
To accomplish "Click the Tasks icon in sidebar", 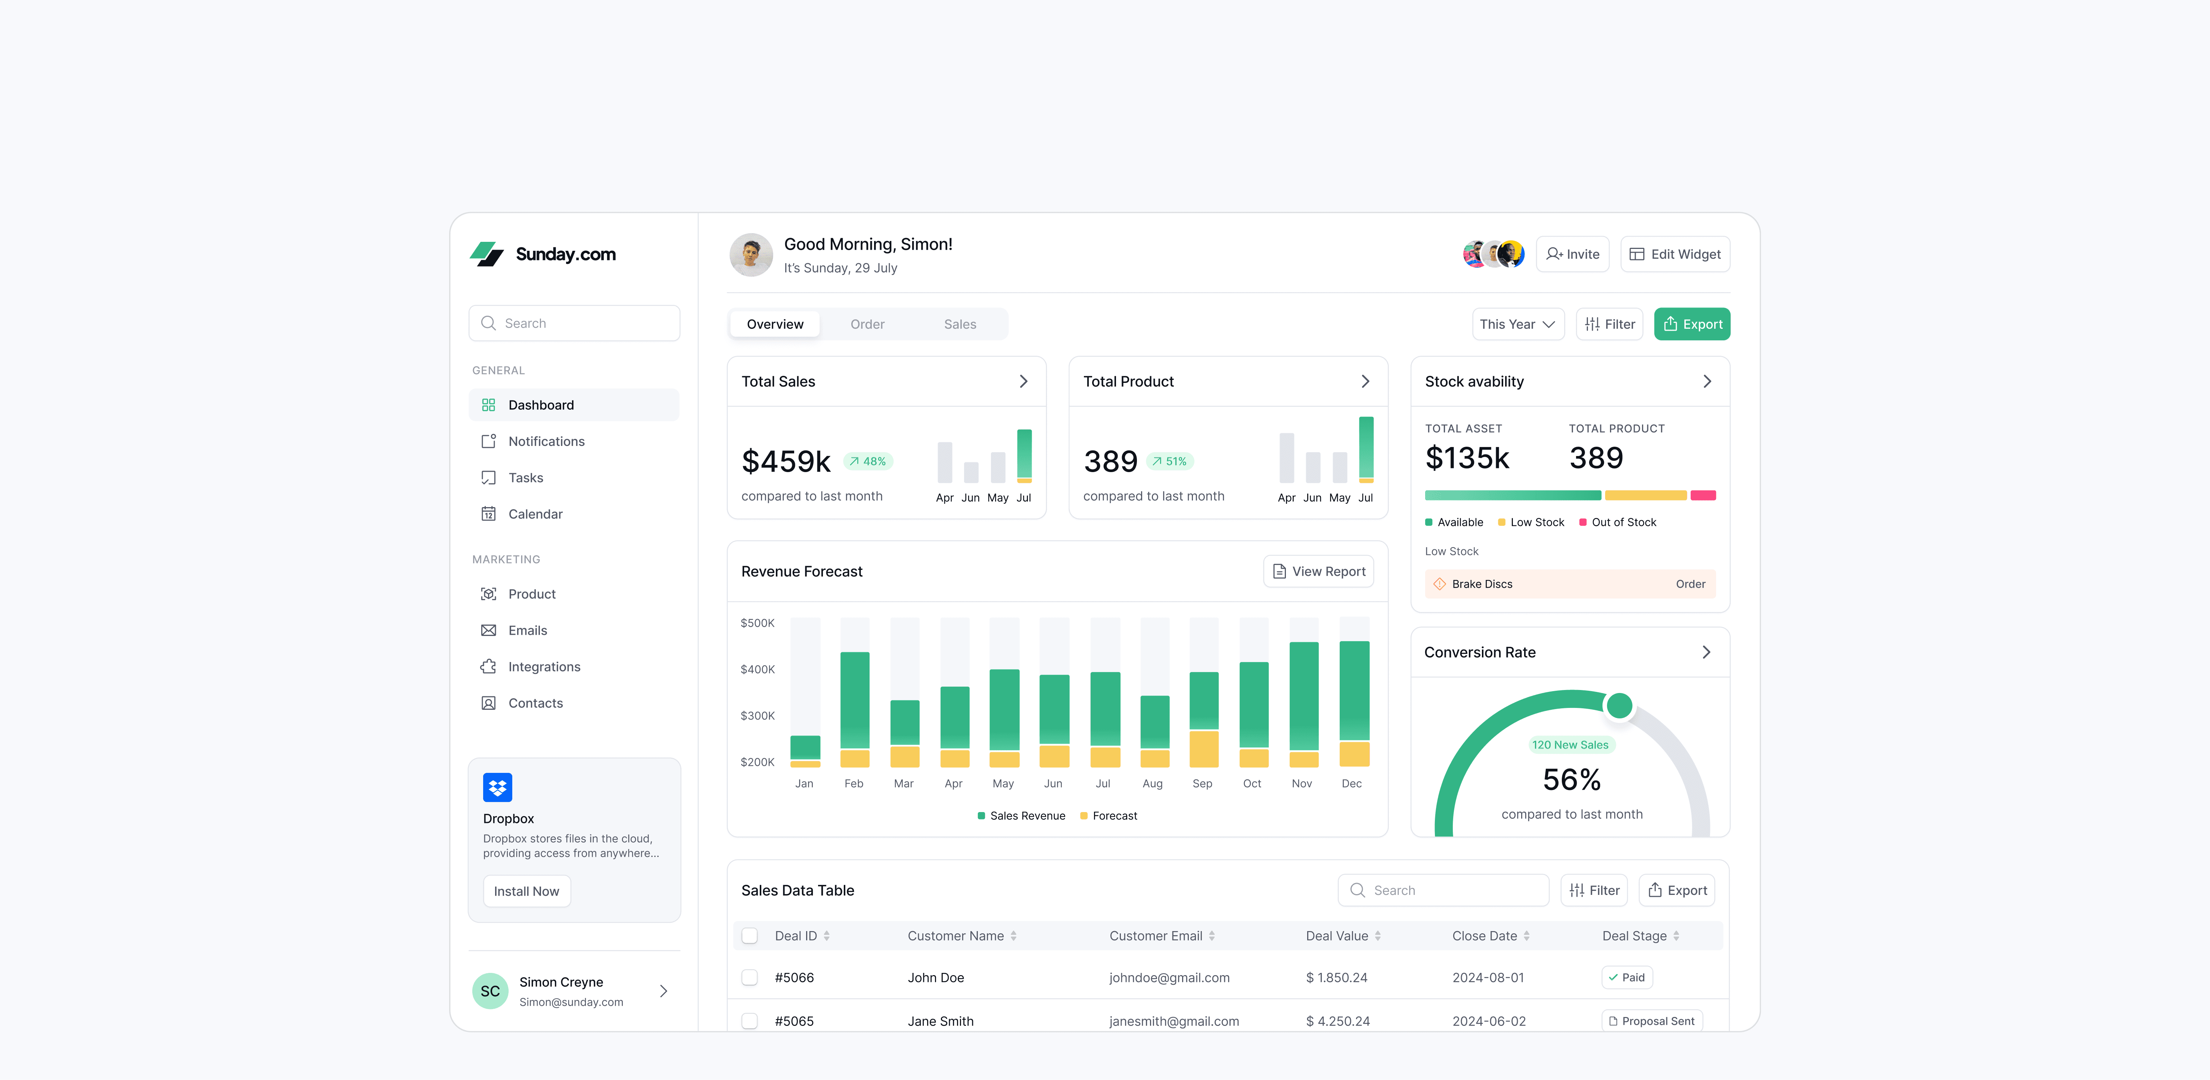I will [x=488, y=478].
